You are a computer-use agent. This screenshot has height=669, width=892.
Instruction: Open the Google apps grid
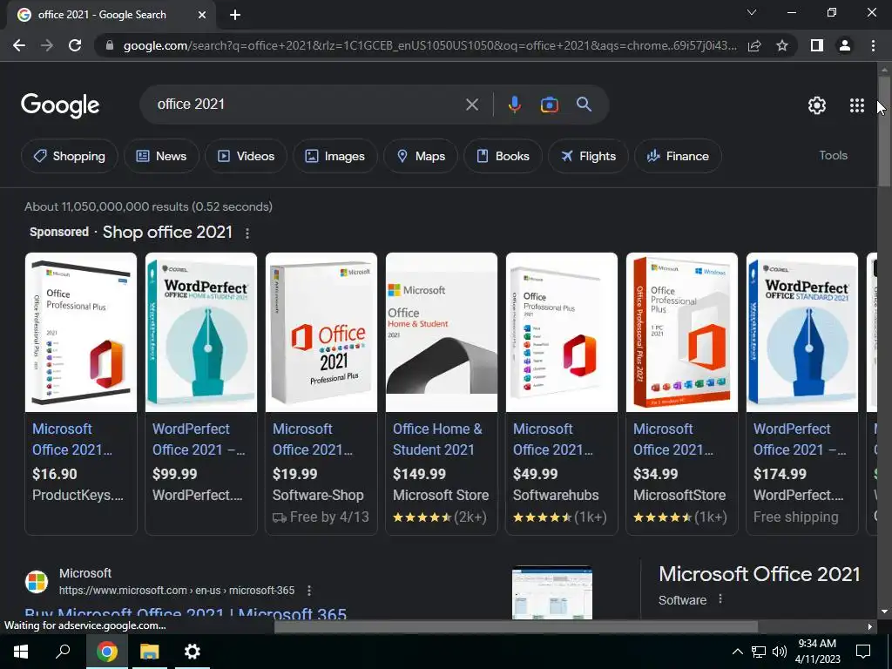[857, 105]
